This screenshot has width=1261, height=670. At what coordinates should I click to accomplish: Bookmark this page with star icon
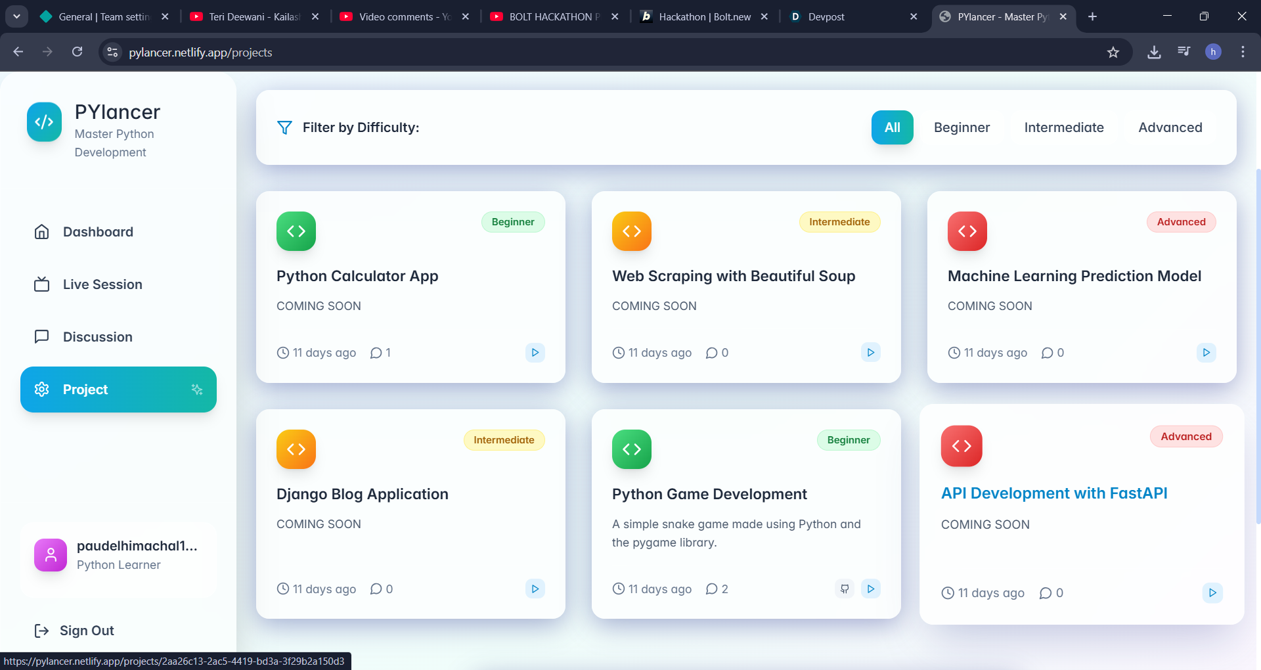[x=1113, y=52]
